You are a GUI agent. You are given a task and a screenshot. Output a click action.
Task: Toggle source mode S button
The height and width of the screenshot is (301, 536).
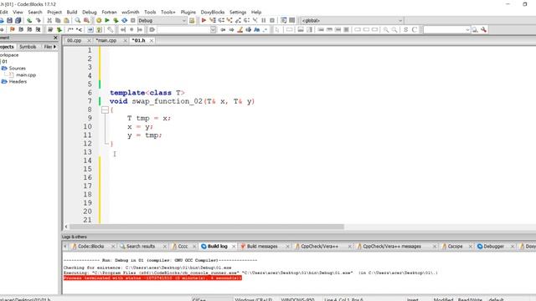click(405, 30)
